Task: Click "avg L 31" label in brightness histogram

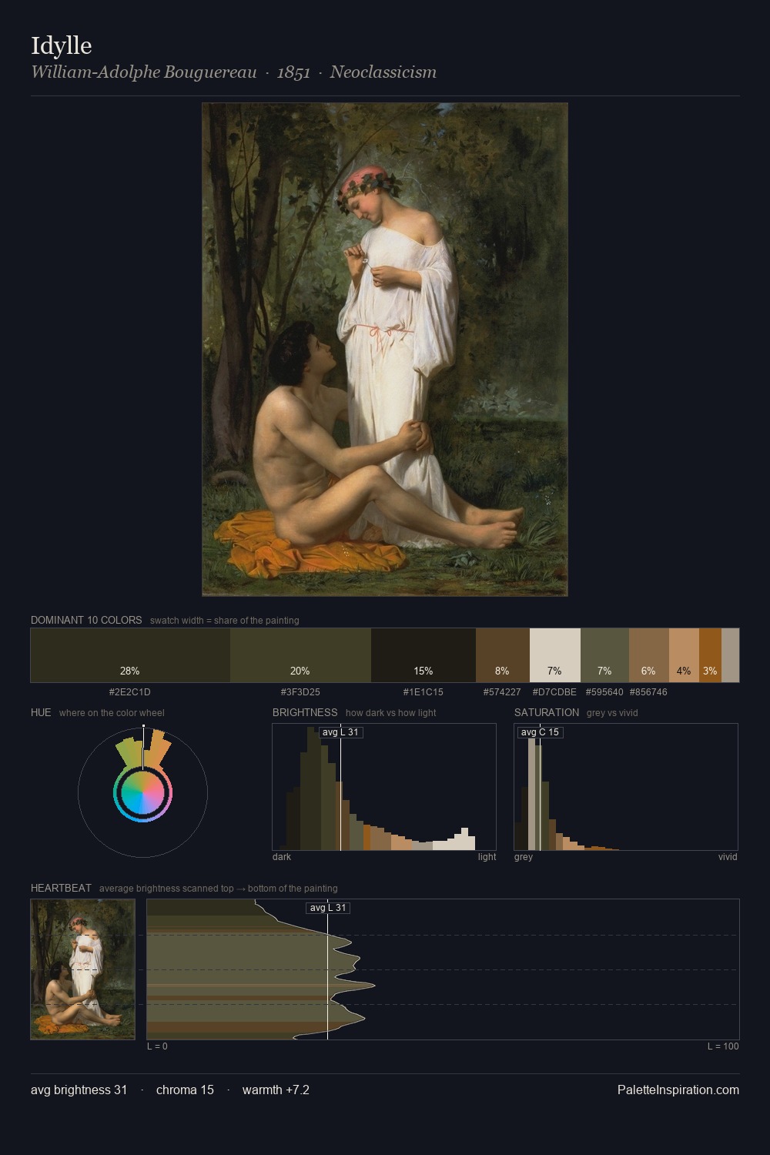Action: click(341, 732)
